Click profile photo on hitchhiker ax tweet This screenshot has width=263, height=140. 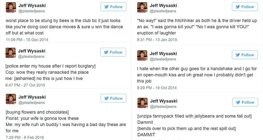coord(142,7)
